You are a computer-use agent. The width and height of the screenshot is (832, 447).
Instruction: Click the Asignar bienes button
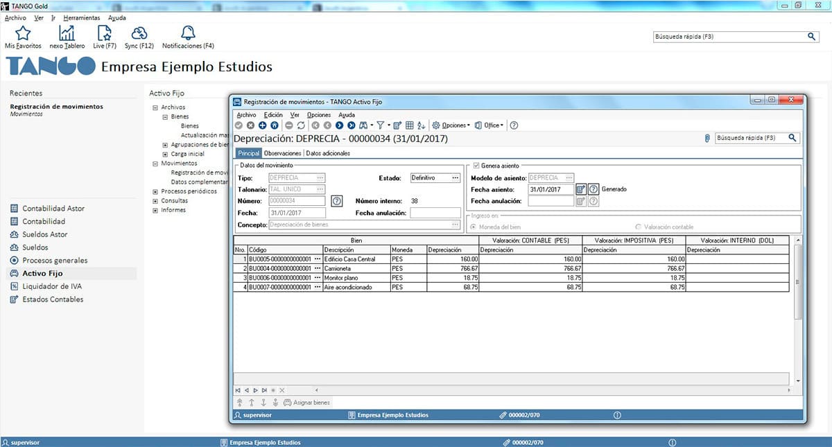[306, 402]
